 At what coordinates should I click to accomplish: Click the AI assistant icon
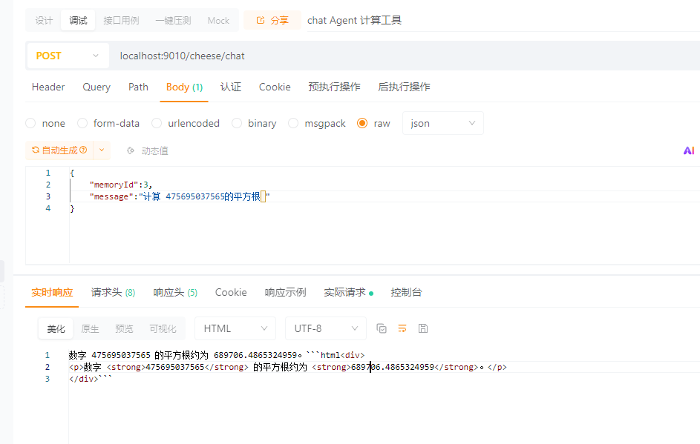[689, 150]
